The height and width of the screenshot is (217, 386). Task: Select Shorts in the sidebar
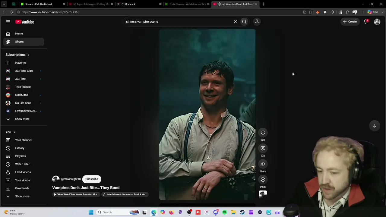24,42
